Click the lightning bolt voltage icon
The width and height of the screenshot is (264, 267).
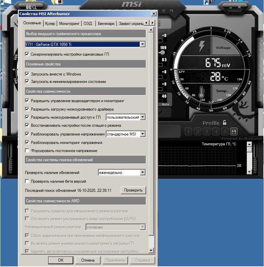tap(202, 46)
